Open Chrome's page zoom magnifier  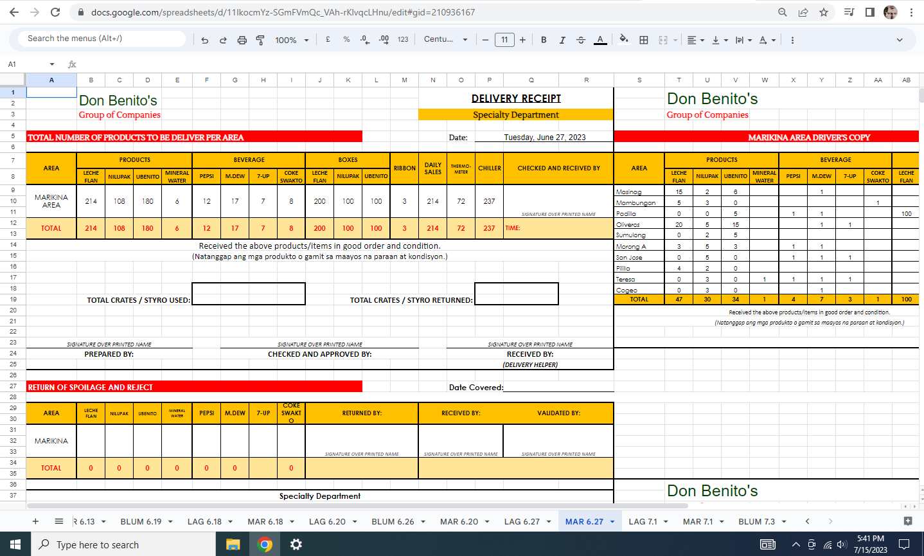pos(782,12)
